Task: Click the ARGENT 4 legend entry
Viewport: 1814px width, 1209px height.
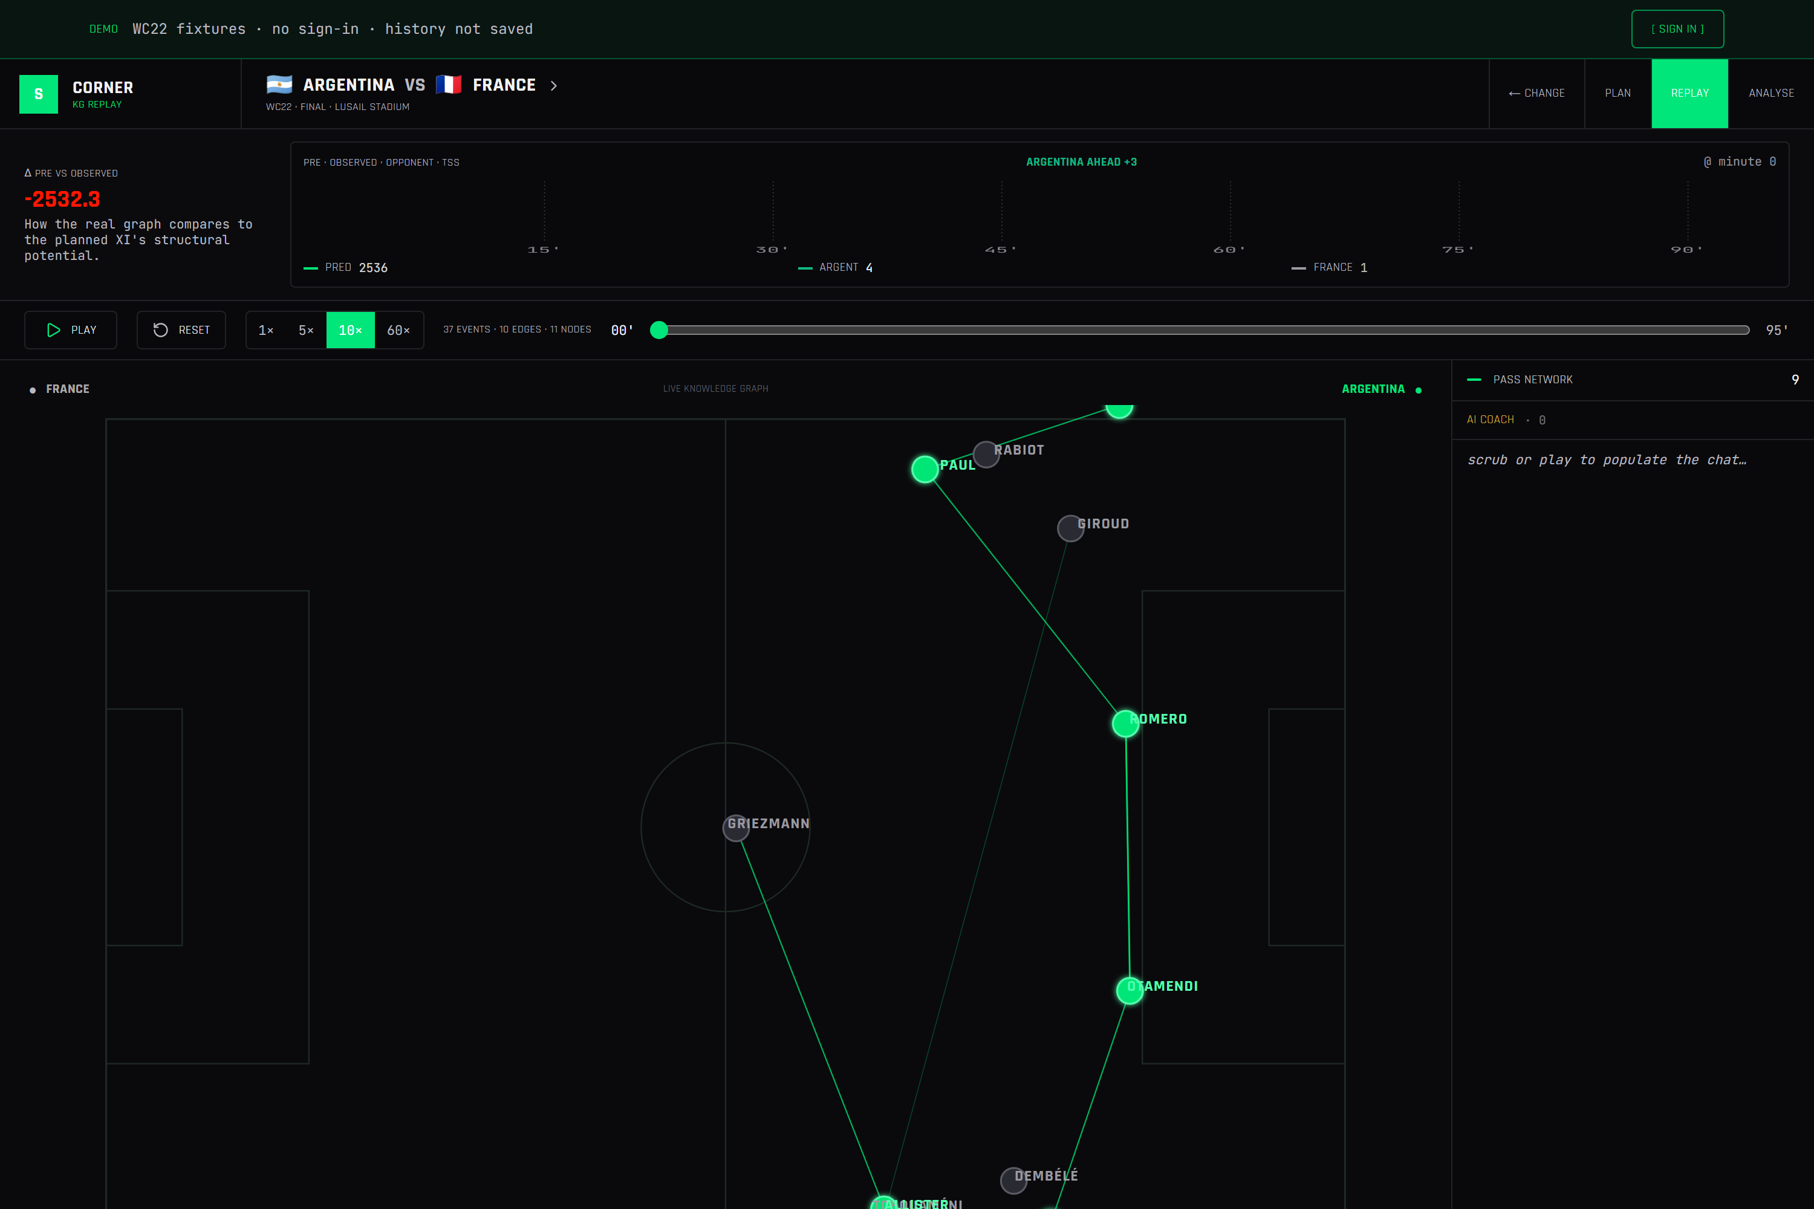Action: (835, 268)
